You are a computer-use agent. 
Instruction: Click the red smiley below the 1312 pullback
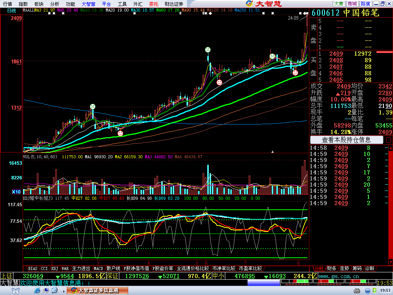pyautogui.click(x=120, y=133)
